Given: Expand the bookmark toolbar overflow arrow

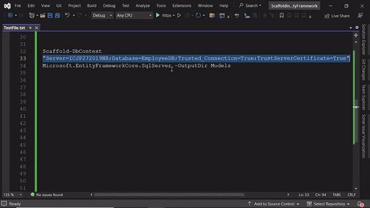Looking at the screenshot, I should [x=310, y=17].
